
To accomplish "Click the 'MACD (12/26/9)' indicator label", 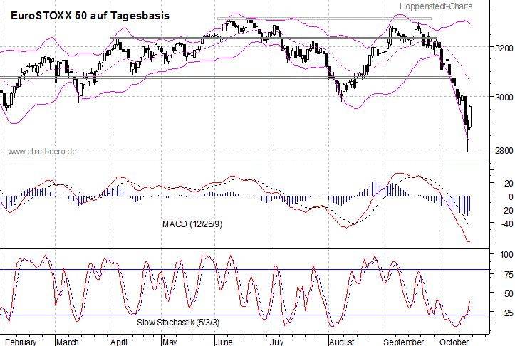I will [192, 224].
